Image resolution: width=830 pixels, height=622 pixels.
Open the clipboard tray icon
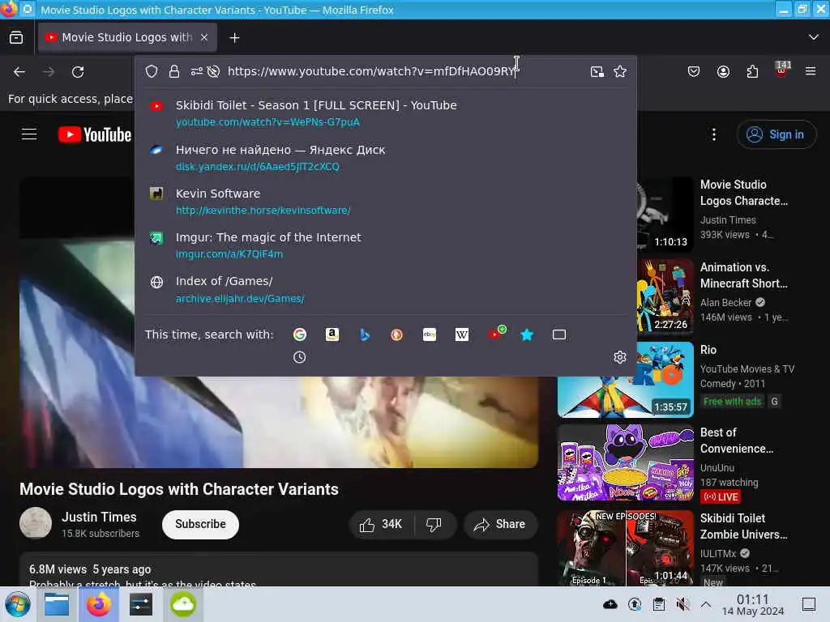point(658,604)
